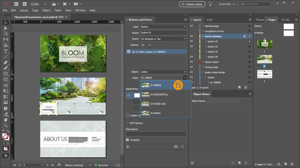Screen dimensions: 300x168
Task: Click the Apply None color swatch
Action: click(x=6, y=149)
